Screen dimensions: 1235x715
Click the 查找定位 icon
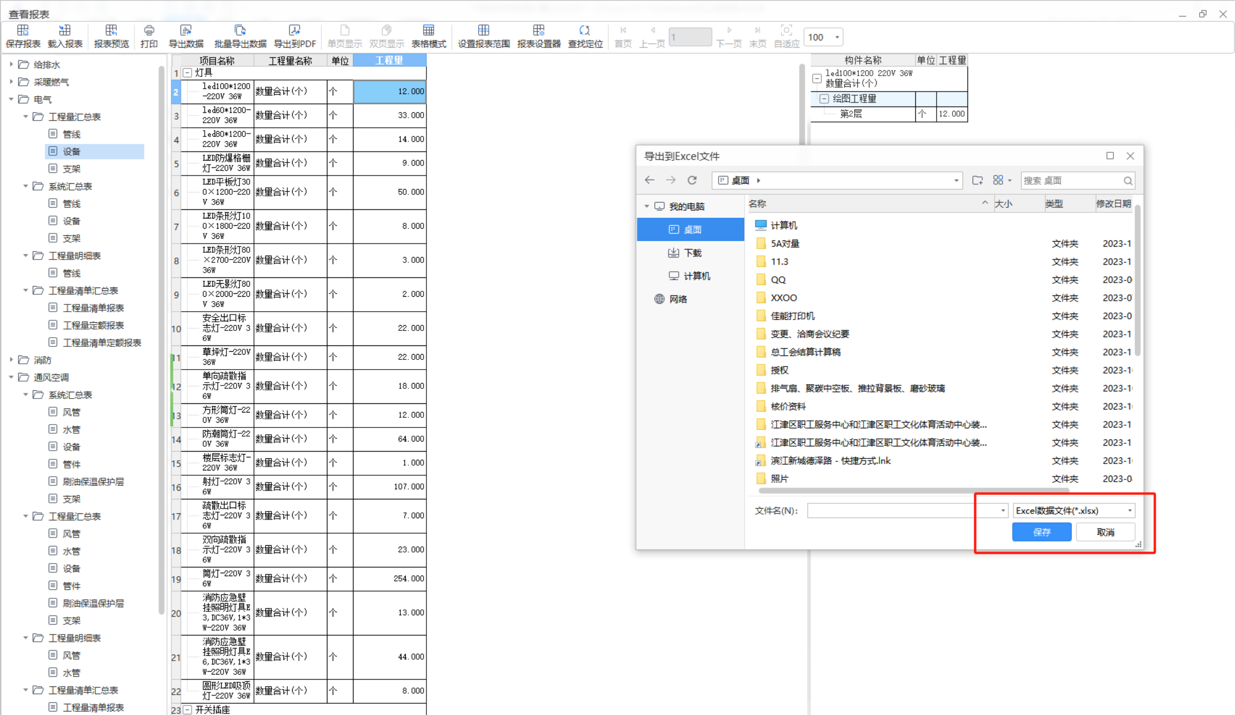click(x=585, y=36)
